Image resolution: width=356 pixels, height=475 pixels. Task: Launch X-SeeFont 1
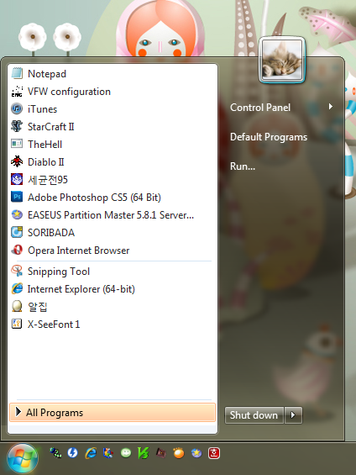point(112,325)
